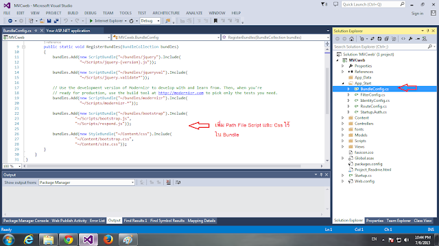Collapse the RegisterBundles method outline

tap(23, 47)
